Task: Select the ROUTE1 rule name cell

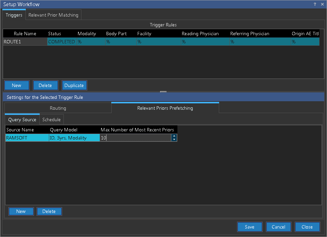Action: 25,42
